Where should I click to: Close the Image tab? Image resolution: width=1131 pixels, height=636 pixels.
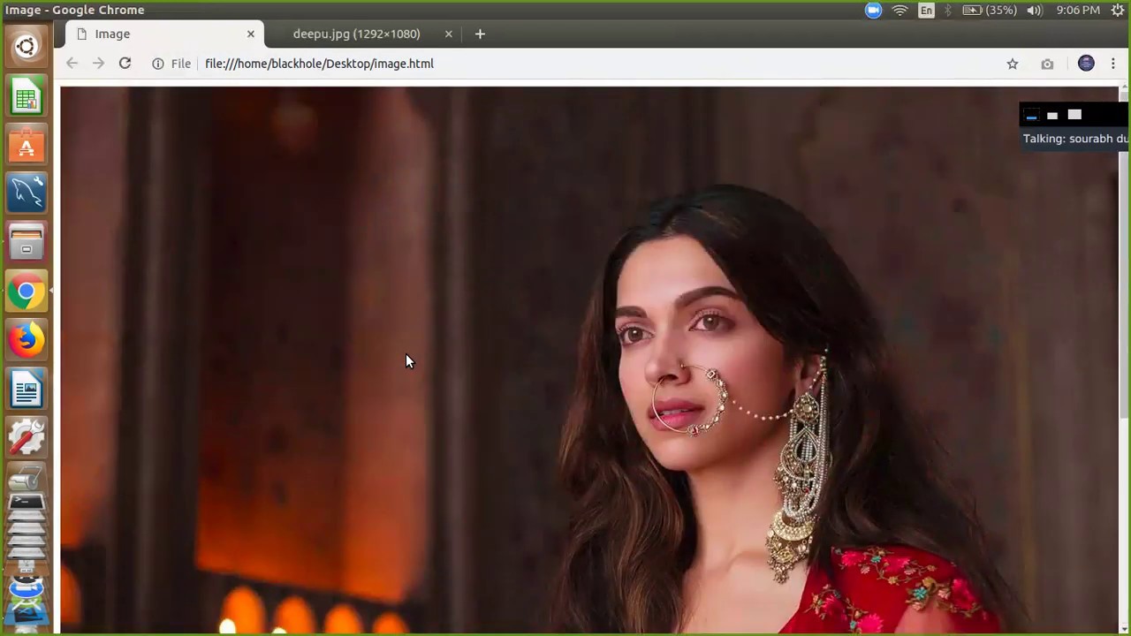coord(251,34)
